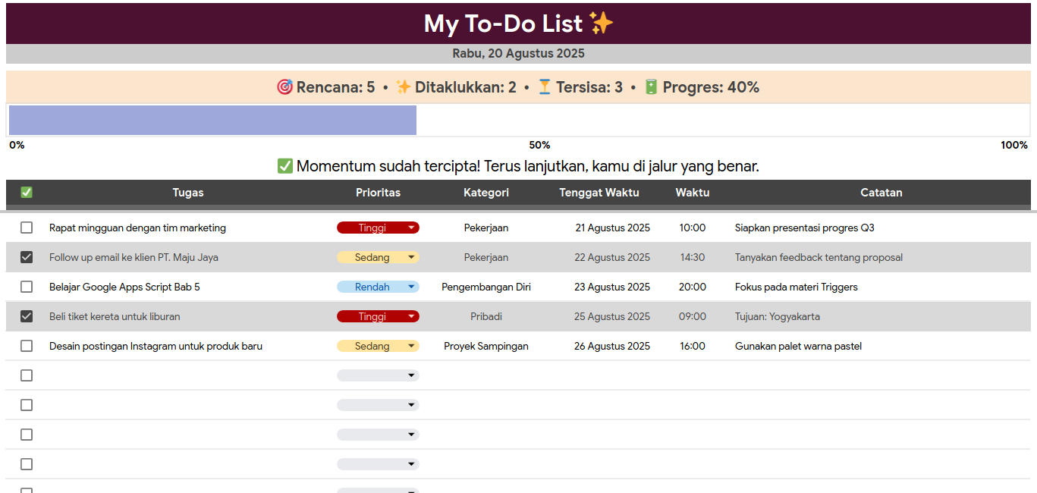Click the ✨ sparkle icon beside Ditaklukkan
Image resolution: width=1037 pixels, height=493 pixels.
(404, 86)
